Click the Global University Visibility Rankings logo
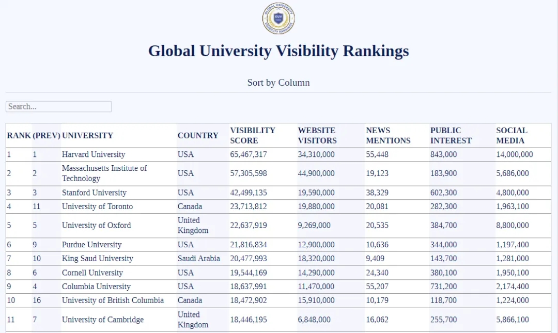Screen dimensions: 558x333 (278, 19)
